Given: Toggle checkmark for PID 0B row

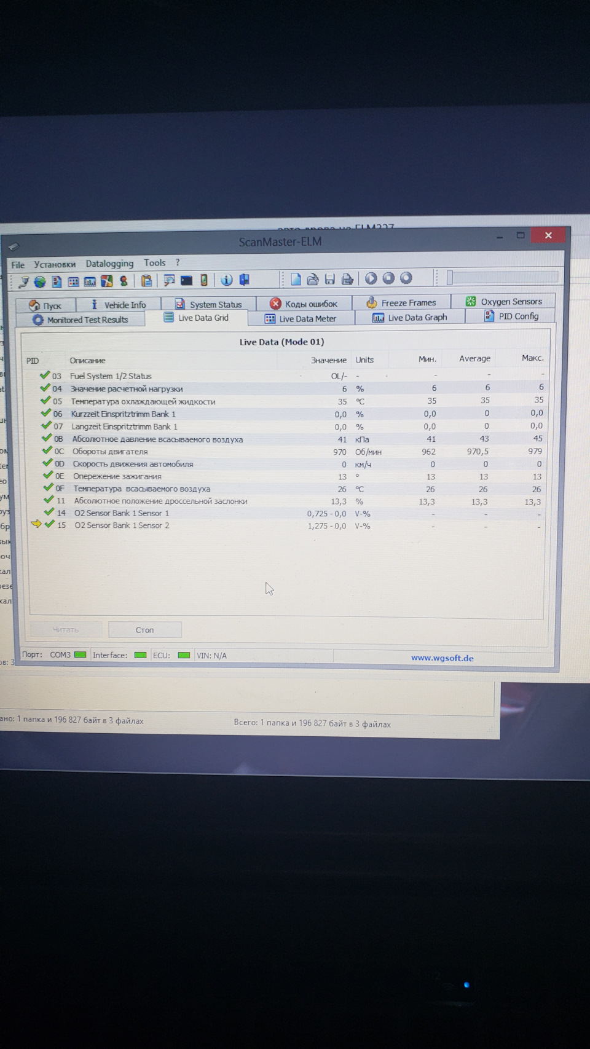Looking at the screenshot, I should coord(46,438).
